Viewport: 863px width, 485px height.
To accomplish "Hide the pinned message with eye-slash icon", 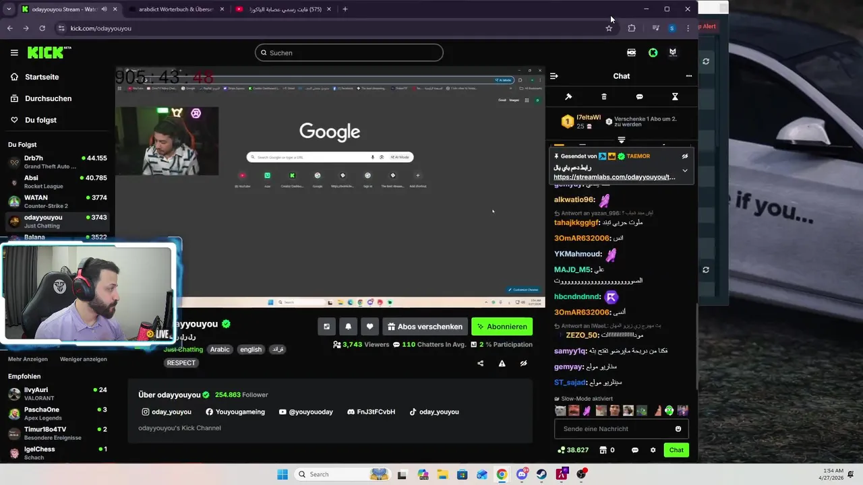I will 685,156.
